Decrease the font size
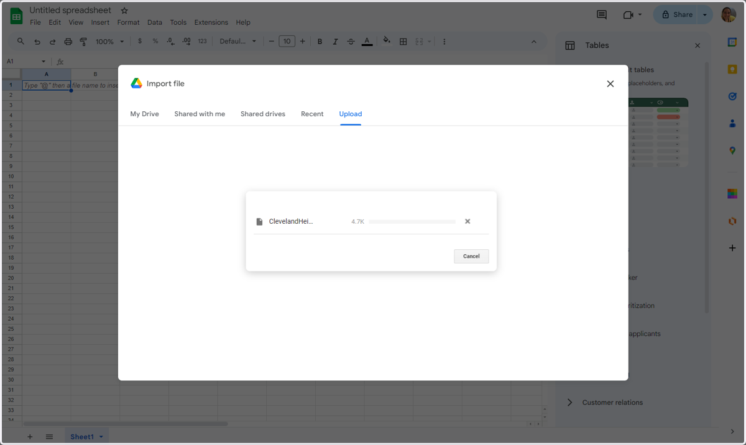 point(271,42)
